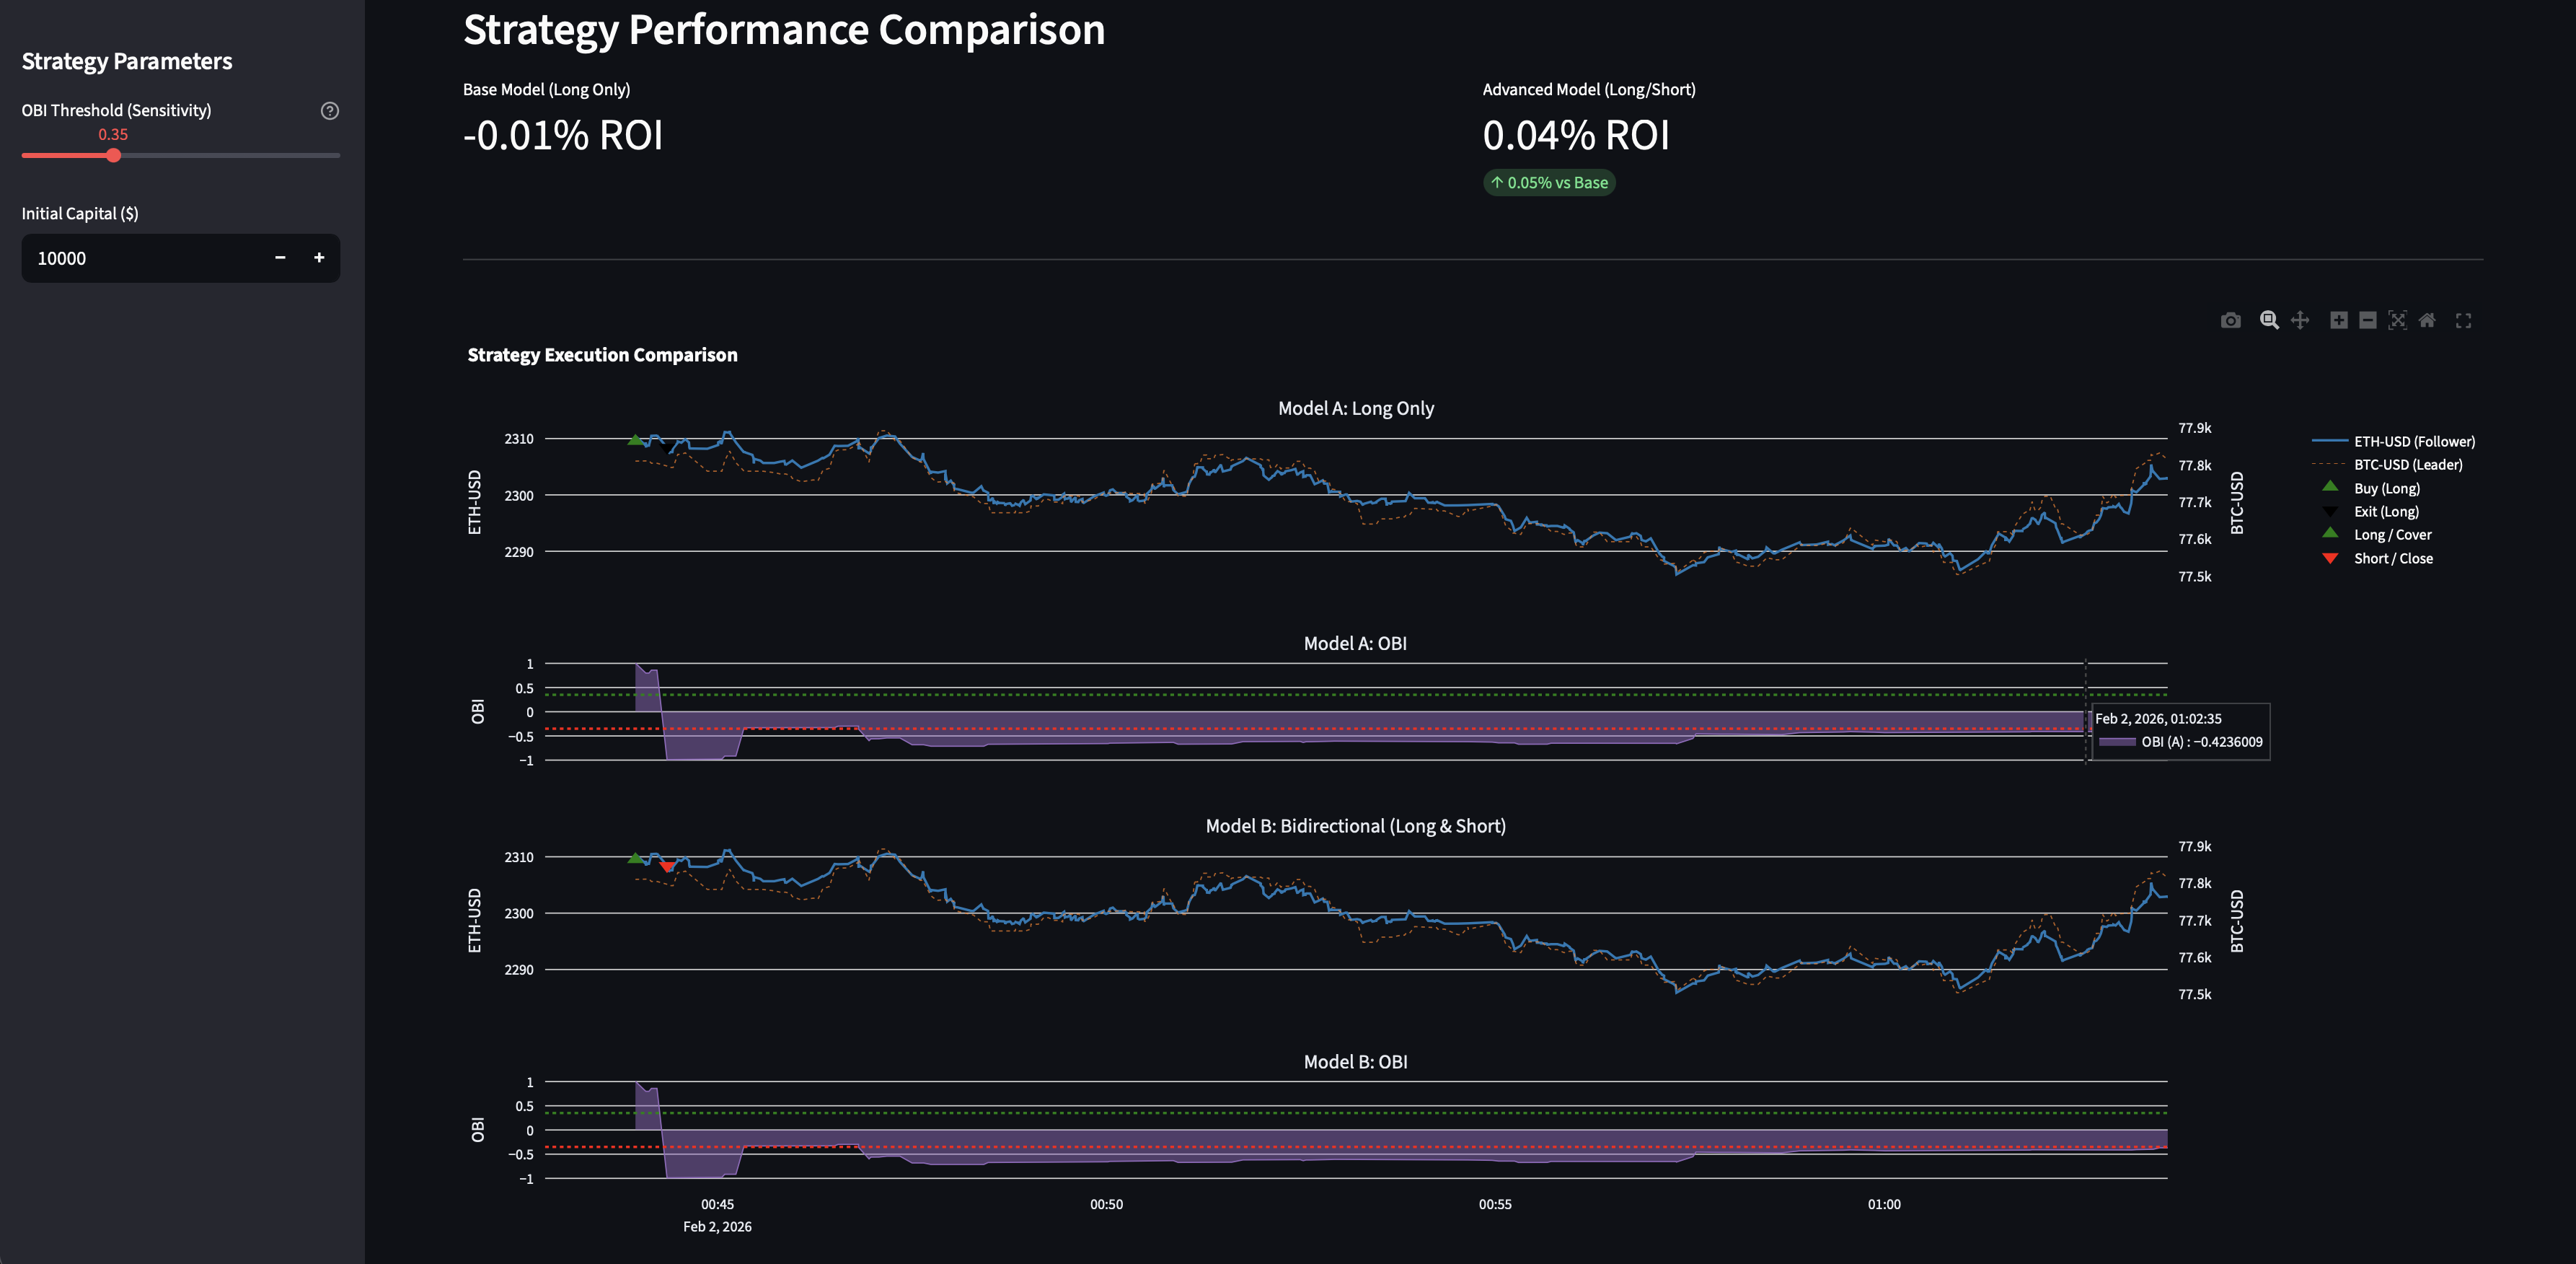Select the box zoom tool on the chart
The height and width of the screenshot is (1264, 2576).
(x=2269, y=320)
